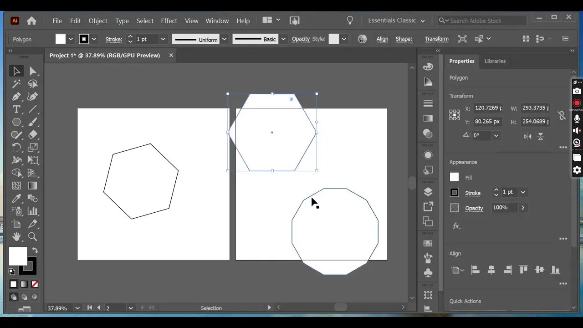The width and height of the screenshot is (583, 328).
Task: Select the Artboard tool
Action: [16, 224]
